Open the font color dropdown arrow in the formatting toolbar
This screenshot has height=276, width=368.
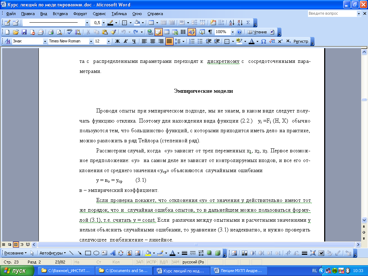tap(257, 42)
